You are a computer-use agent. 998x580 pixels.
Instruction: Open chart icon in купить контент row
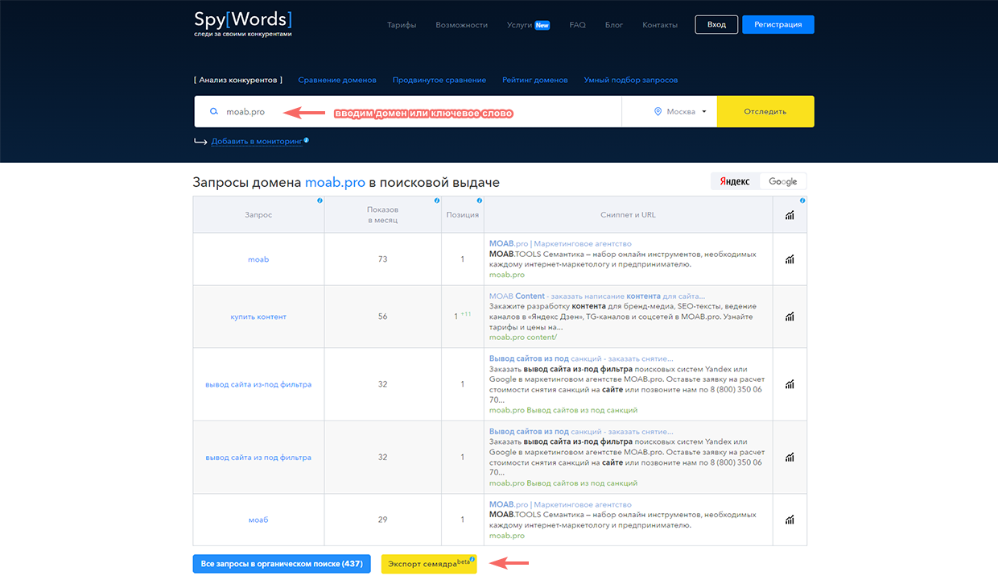coord(790,317)
